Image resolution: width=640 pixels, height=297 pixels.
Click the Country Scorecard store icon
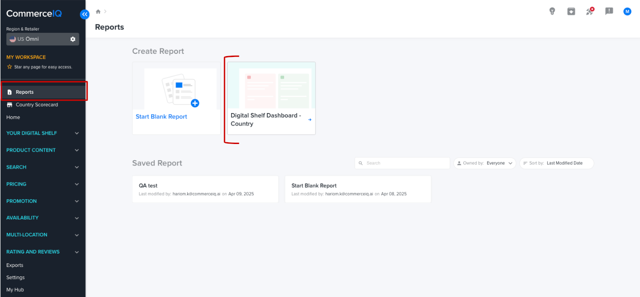[10, 105]
